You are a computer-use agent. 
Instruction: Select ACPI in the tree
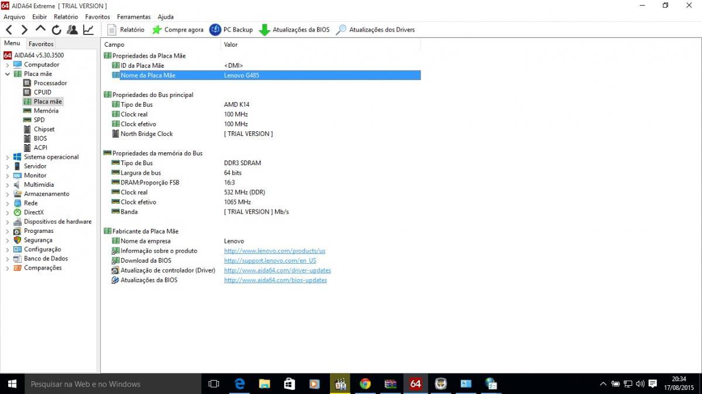(40, 148)
